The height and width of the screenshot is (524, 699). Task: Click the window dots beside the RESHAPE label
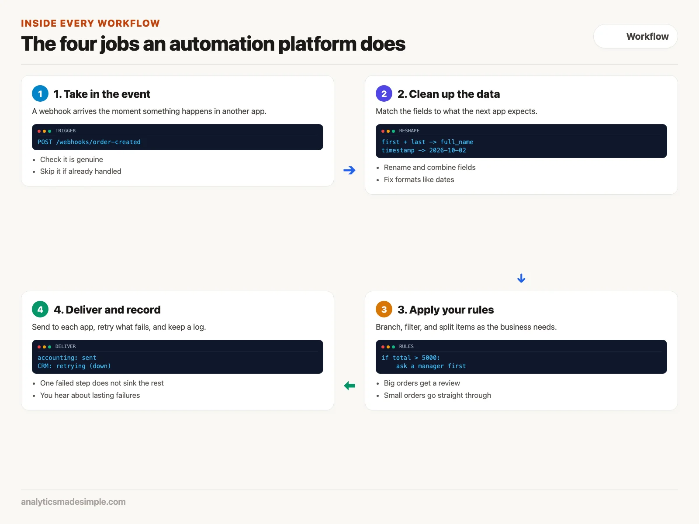(388, 131)
